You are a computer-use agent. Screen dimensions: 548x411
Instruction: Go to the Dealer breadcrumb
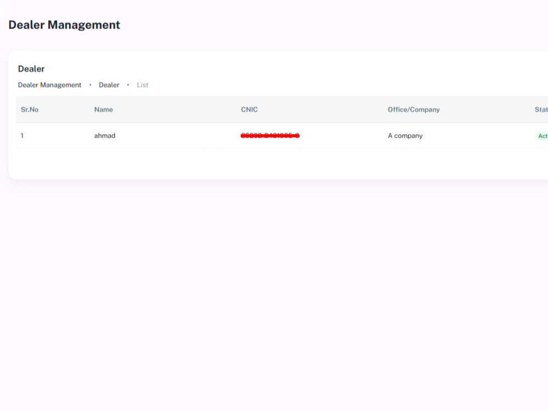[x=109, y=85]
